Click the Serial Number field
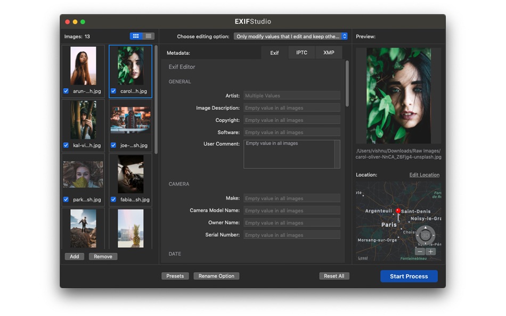The height and width of the screenshot is (316, 506). coord(292,235)
